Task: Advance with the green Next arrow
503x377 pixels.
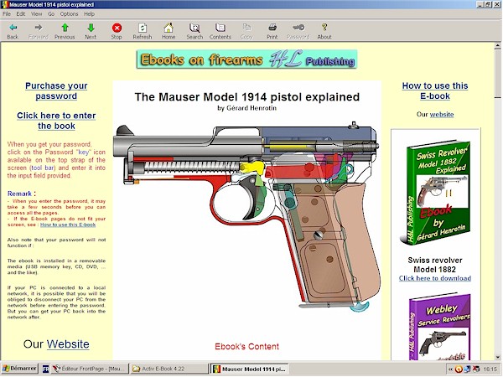Action: click(91, 31)
